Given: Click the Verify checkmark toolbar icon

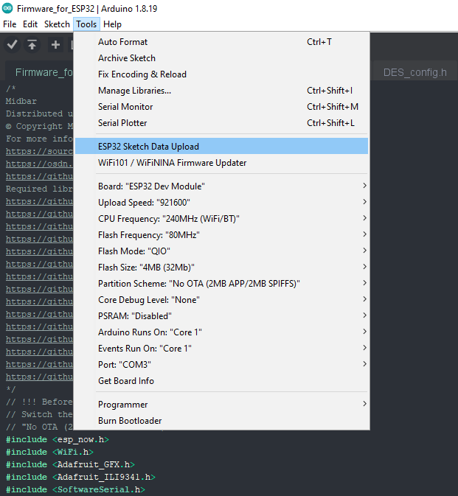Looking at the screenshot, I should click(12, 45).
